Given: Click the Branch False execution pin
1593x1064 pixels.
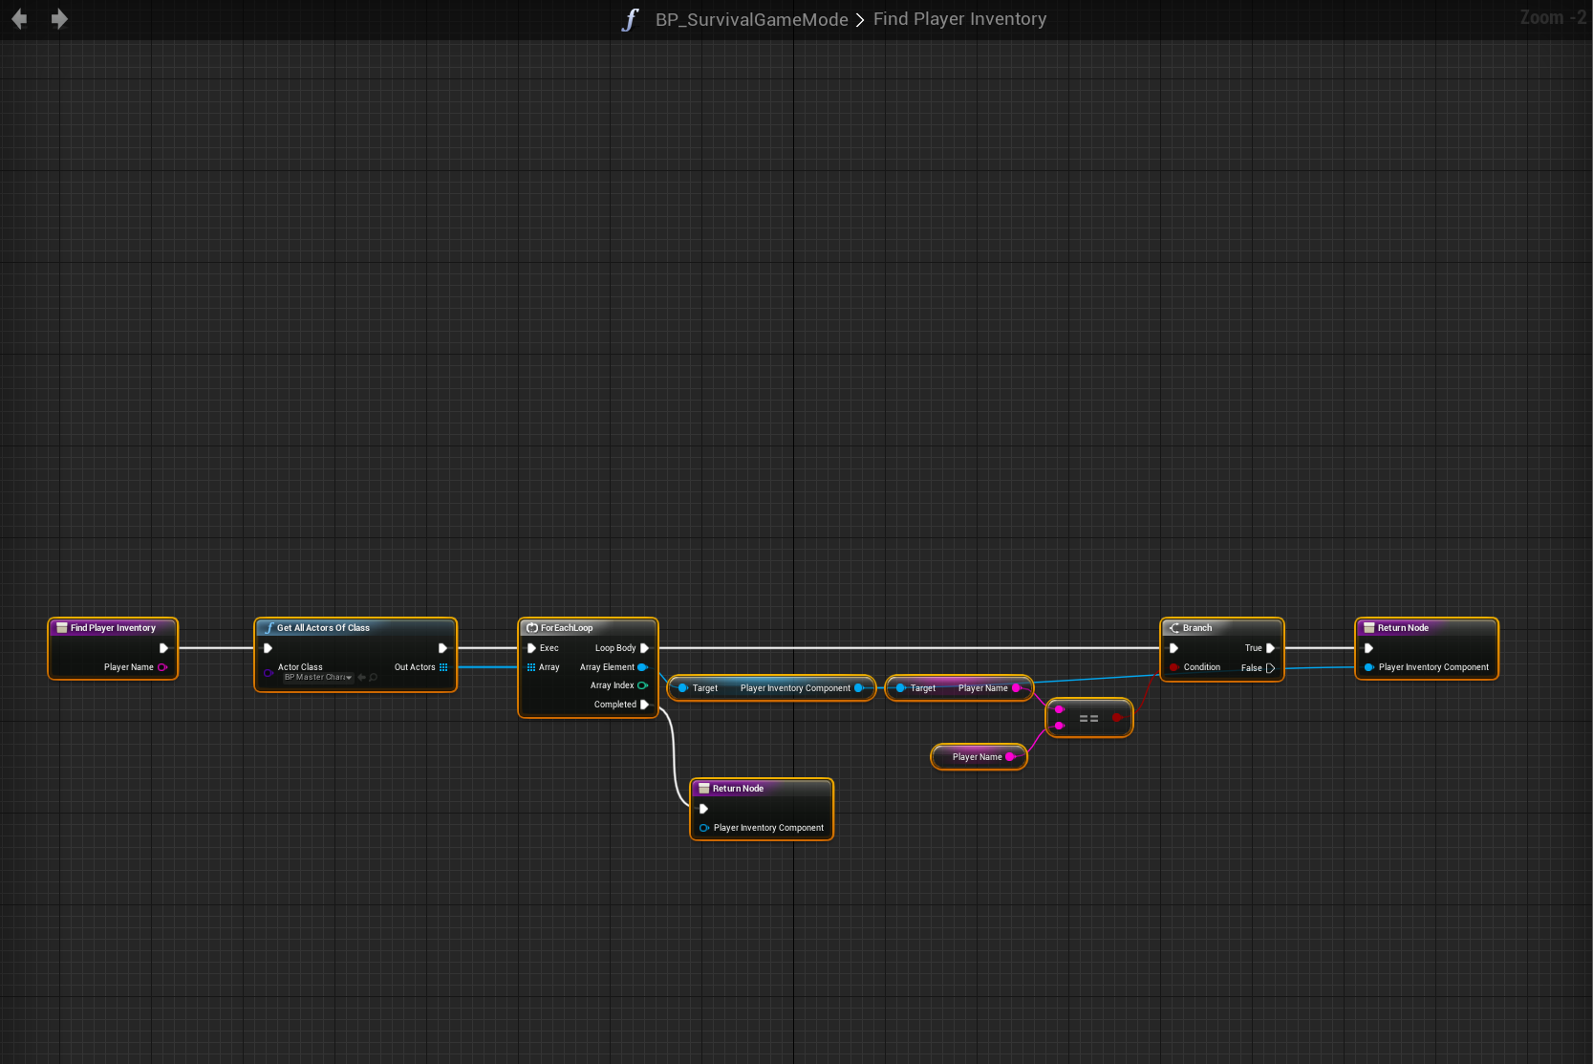Looking at the screenshot, I should (x=1270, y=668).
